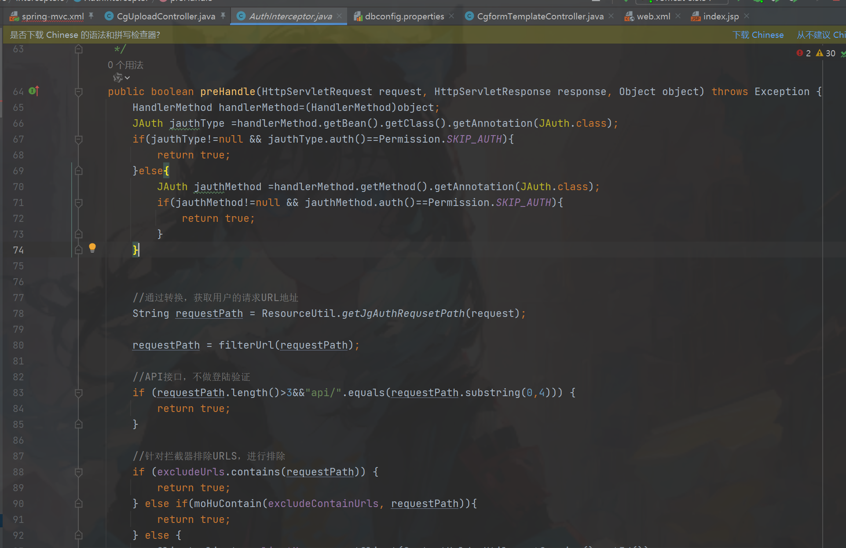Switch to CgformTemplateController.java tab

539,16
